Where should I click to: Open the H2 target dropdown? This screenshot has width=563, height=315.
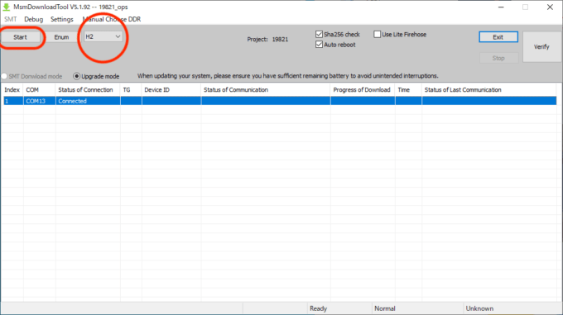coord(103,36)
